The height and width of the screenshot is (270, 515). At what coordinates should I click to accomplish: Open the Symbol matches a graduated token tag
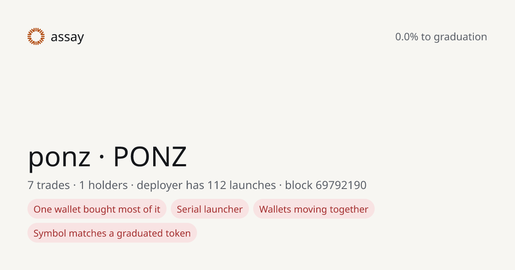[112, 233]
